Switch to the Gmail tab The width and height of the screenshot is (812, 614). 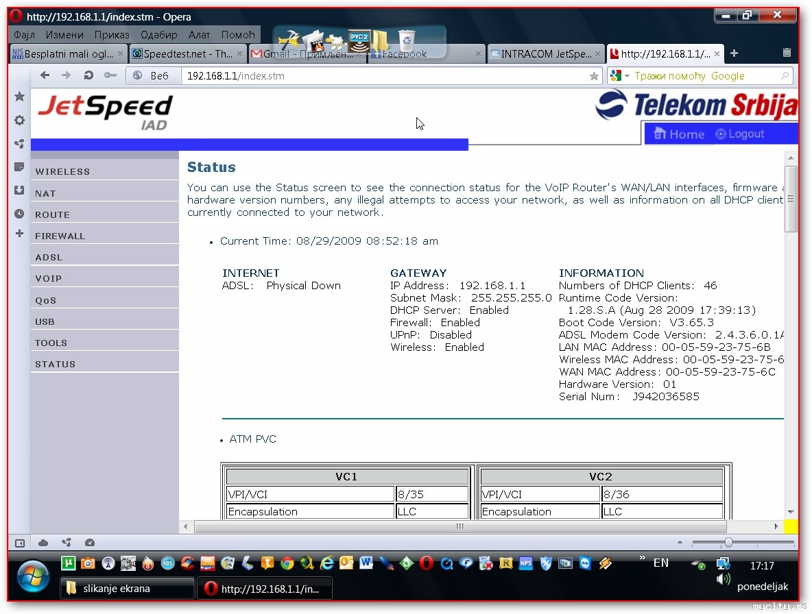[308, 54]
